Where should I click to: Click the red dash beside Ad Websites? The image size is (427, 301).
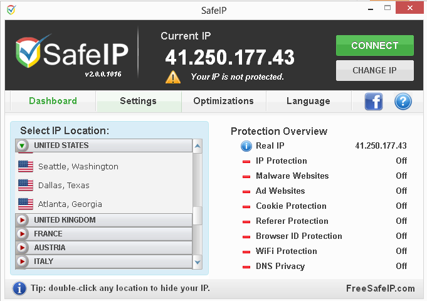click(246, 192)
